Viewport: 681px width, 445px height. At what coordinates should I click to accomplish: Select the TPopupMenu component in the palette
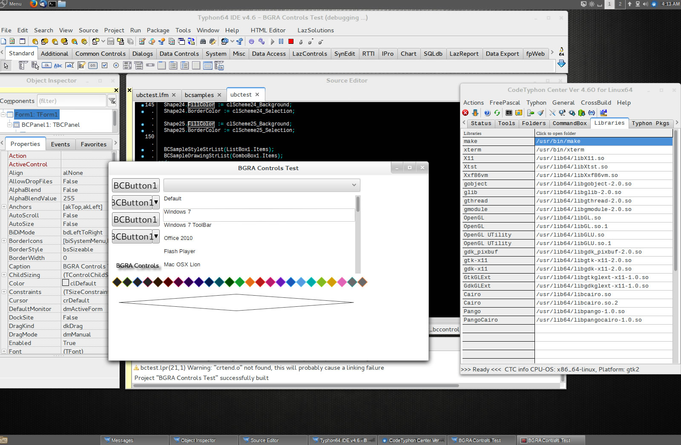(x=35, y=65)
